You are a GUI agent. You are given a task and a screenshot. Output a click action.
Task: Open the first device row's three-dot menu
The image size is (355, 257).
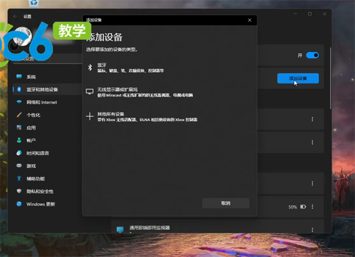(x=312, y=119)
